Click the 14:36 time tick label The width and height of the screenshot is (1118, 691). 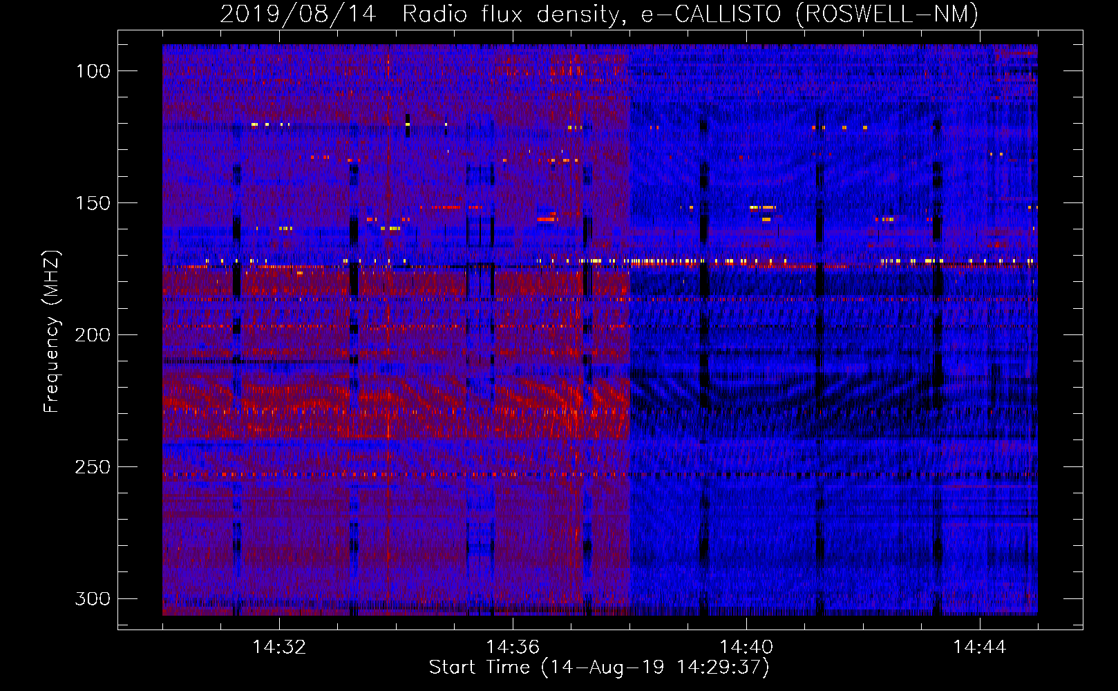click(x=513, y=647)
